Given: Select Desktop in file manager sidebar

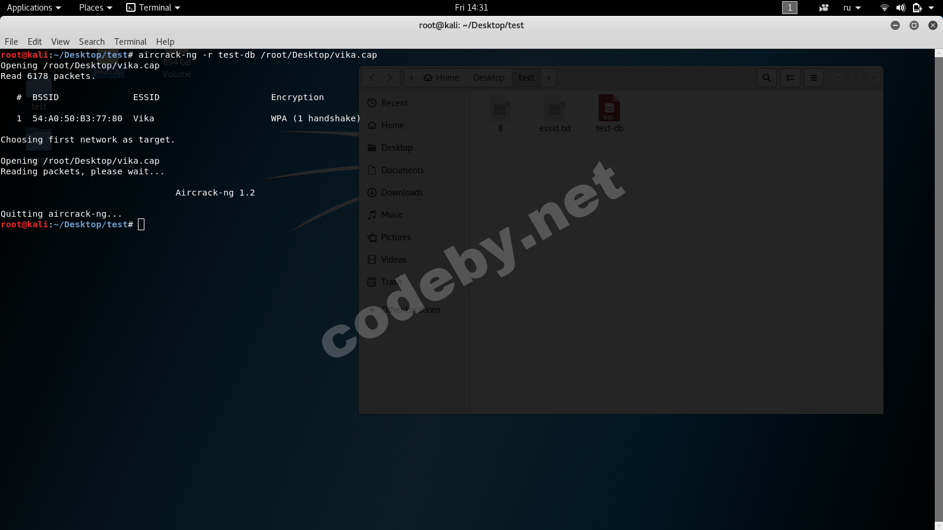Looking at the screenshot, I should (414, 148).
